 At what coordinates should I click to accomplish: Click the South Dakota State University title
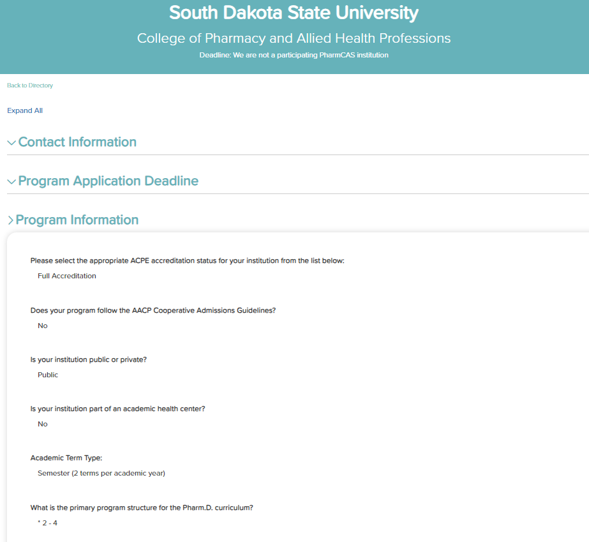pyautogui.click(x=294, y=13)
